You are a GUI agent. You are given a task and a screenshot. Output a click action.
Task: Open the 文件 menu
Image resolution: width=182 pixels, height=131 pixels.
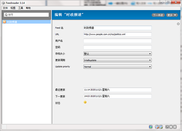coord(5,8)
